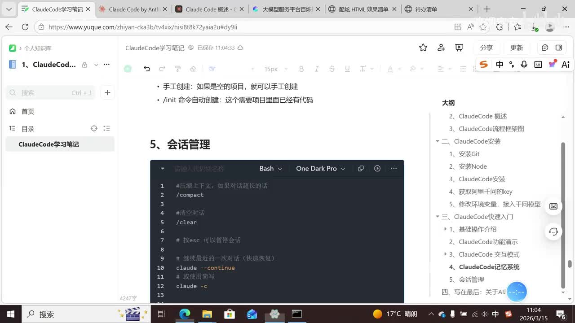The width and height of the screenshot is (575, 323).
Task: Switch to 大模型服务平台百炼 tab
Action: click(287, 9)
